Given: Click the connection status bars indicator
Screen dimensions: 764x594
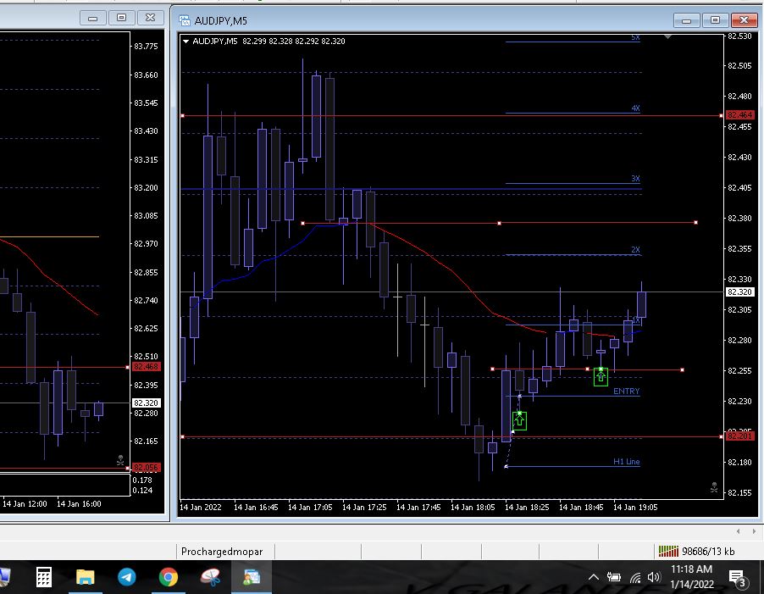Looking at the screenshot, I should click(667, 551).
